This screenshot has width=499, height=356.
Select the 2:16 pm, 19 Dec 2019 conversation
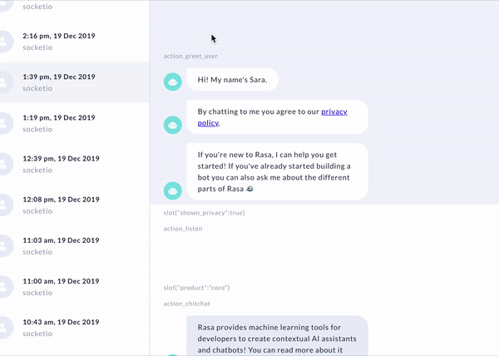click(x=75, y=42)
